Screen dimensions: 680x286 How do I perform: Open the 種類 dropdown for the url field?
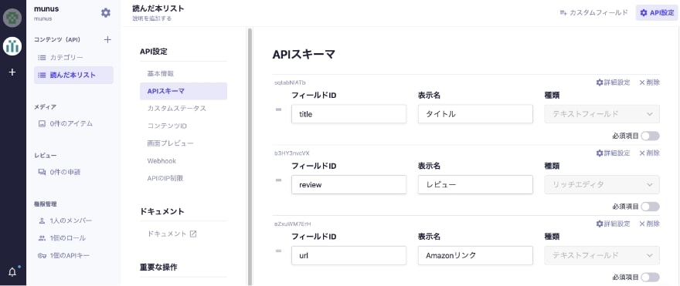602,256
